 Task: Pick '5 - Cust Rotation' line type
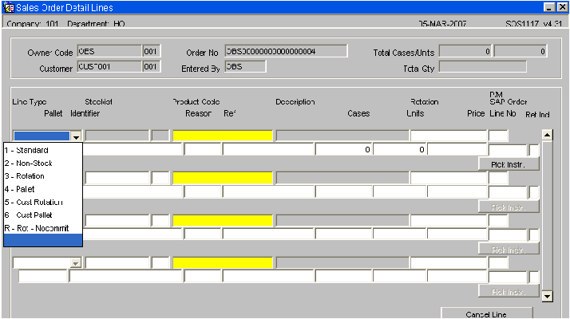[43, 203]
